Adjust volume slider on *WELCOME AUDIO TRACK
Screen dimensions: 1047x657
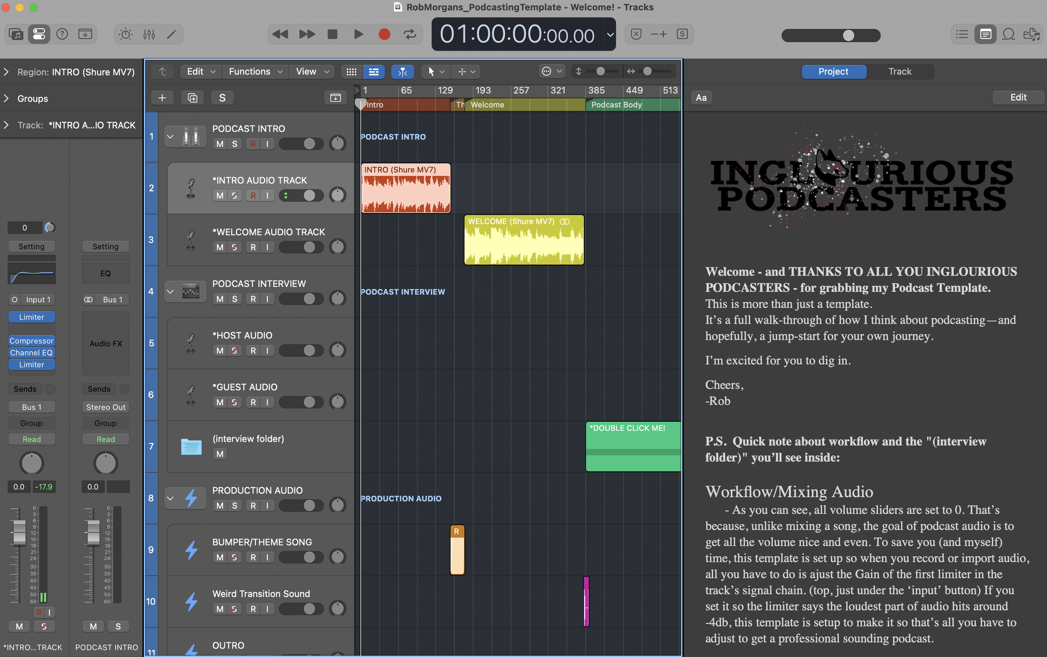coord(301,247)
